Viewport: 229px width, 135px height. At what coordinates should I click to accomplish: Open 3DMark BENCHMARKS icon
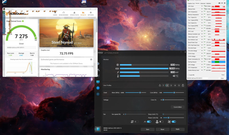[64, 13]
